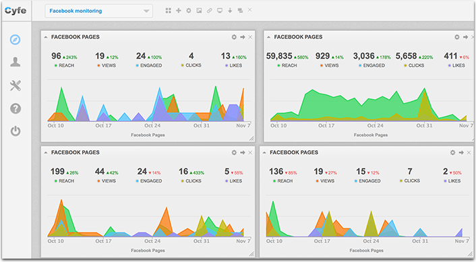Collapse the 136-reach widget with its triangle
The width and height of the screenshot is (476, 262).
click(x=264, y=152)
